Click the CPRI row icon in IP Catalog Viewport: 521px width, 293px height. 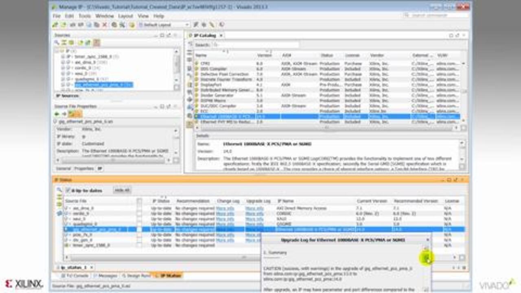click(197, 64)
